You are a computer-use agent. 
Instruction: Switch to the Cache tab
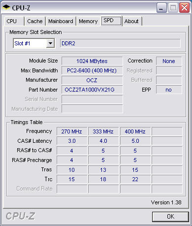35,21
